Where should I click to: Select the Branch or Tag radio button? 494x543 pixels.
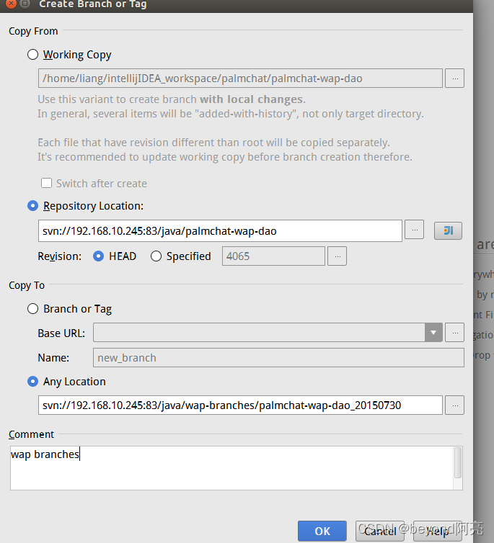coord(32,308)
